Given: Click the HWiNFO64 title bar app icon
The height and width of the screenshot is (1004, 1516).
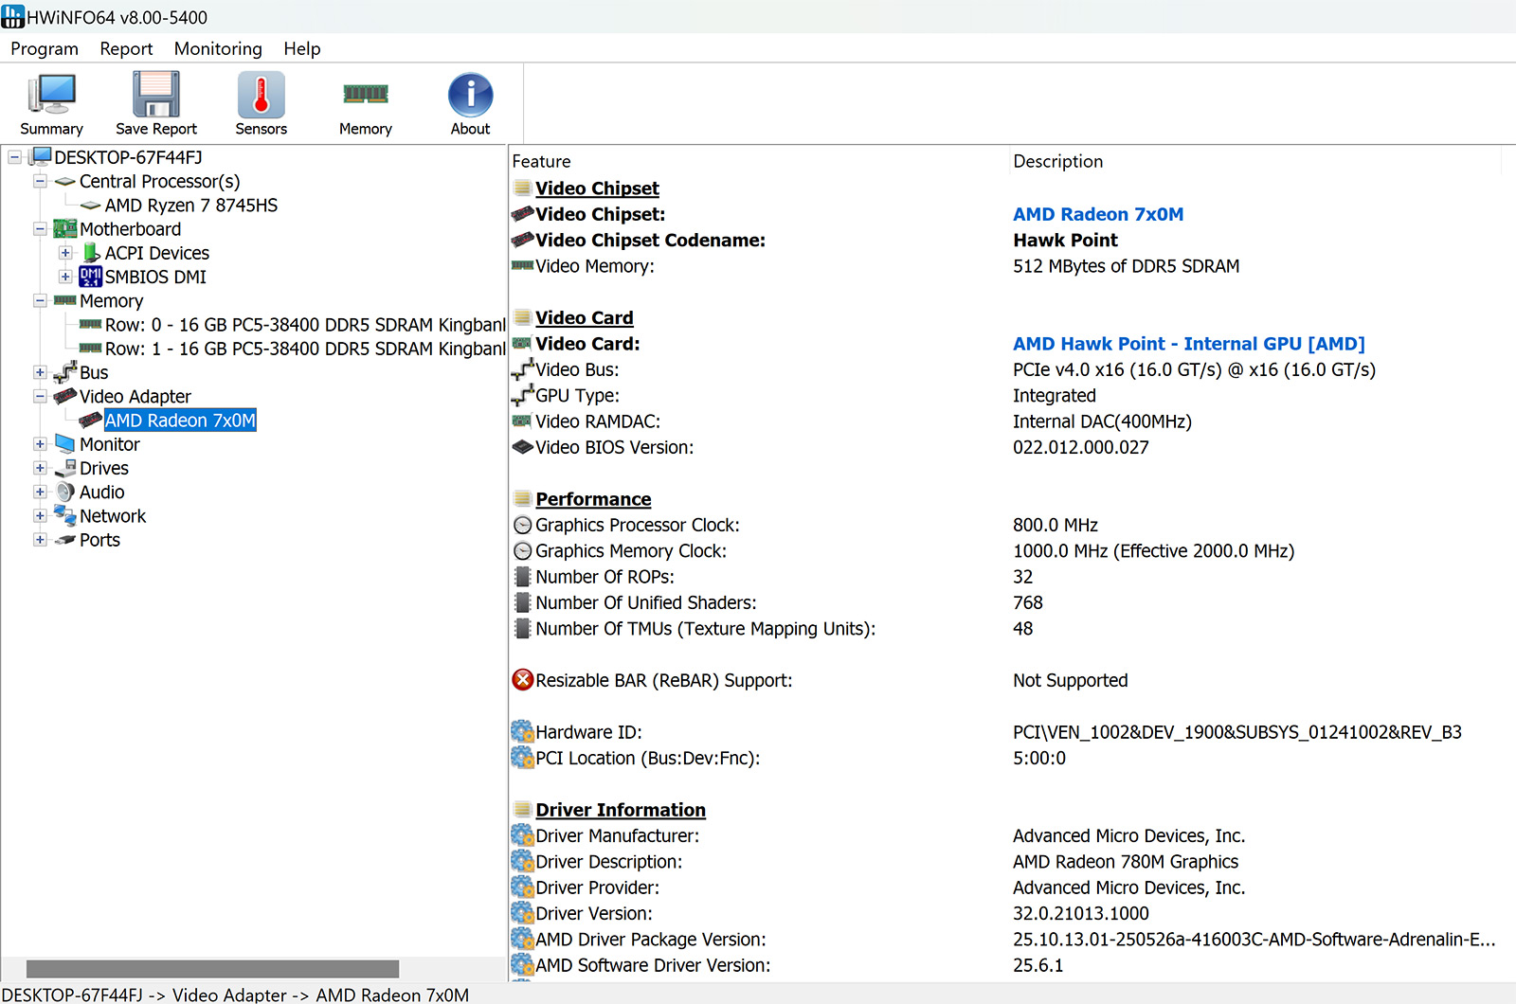Looking at the screenshot, I should click(12, 16).
